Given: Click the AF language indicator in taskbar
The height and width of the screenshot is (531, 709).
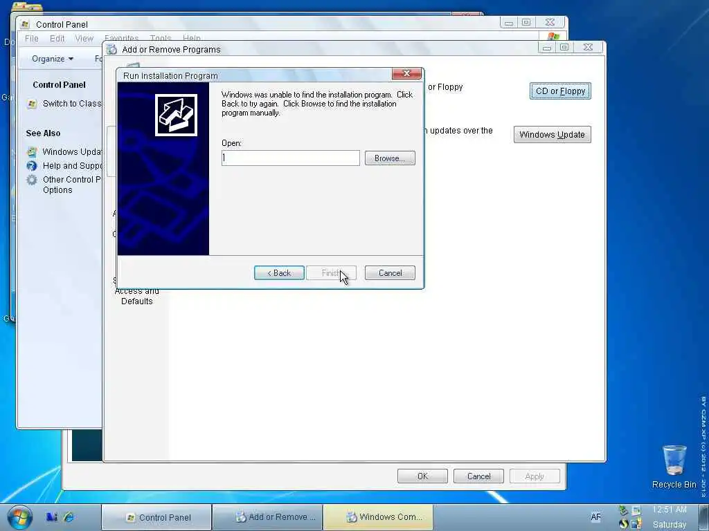Looking at the screenshot, I should click(595, 517).
